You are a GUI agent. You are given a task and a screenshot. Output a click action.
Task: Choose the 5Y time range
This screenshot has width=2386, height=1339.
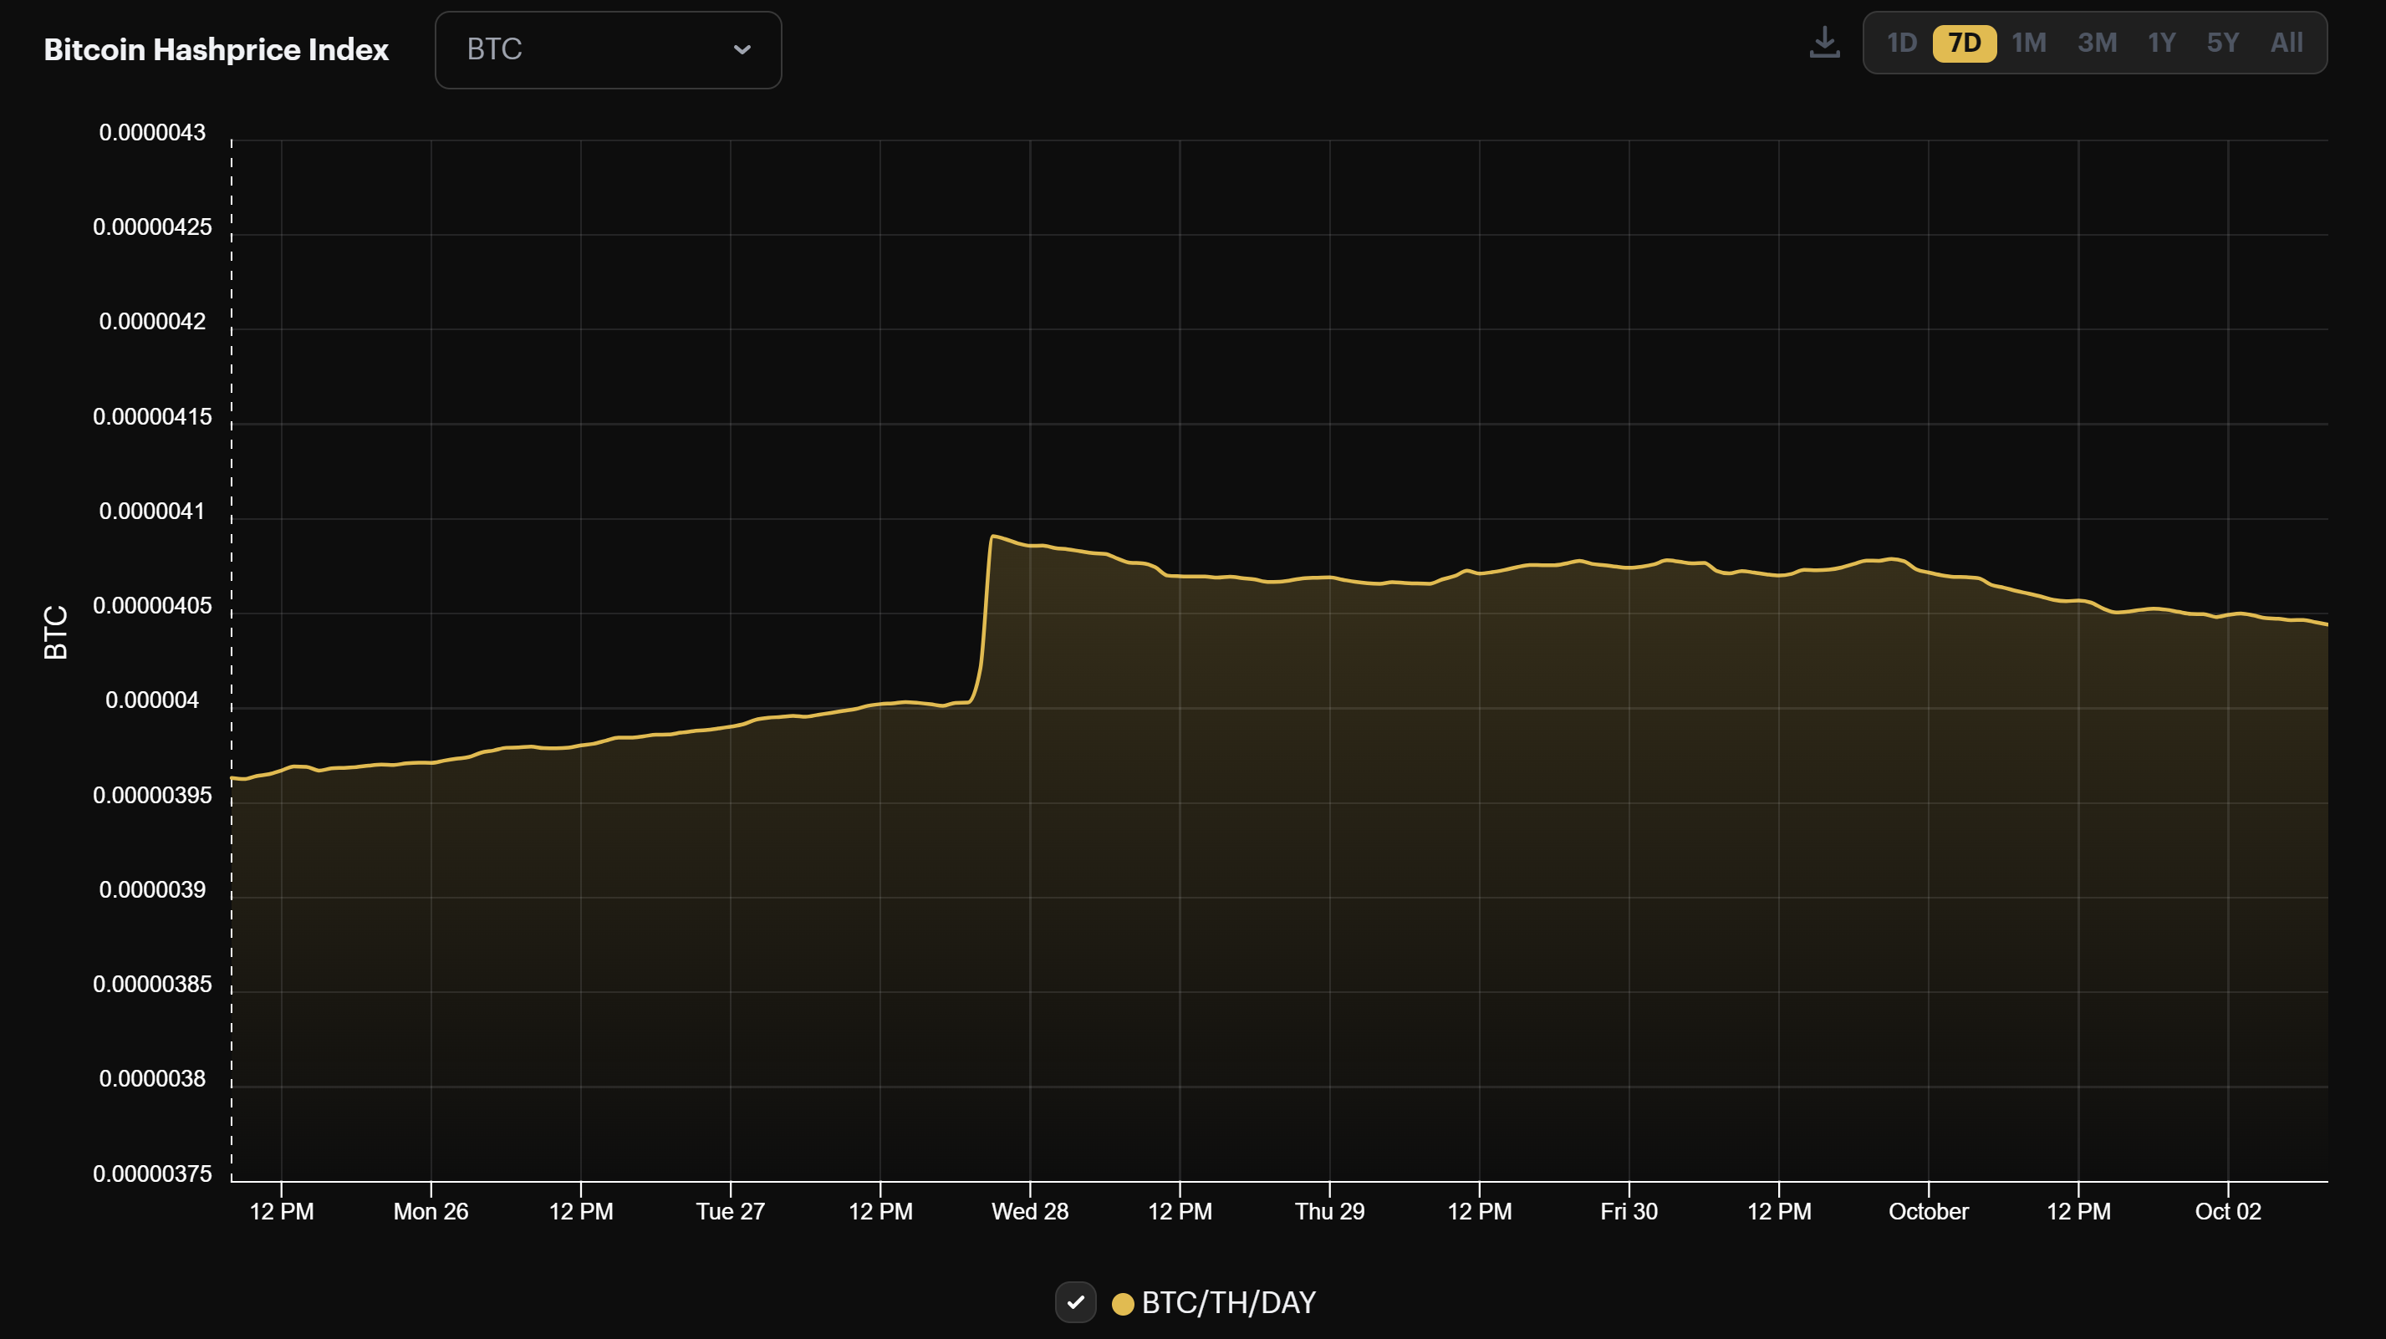2222,43
